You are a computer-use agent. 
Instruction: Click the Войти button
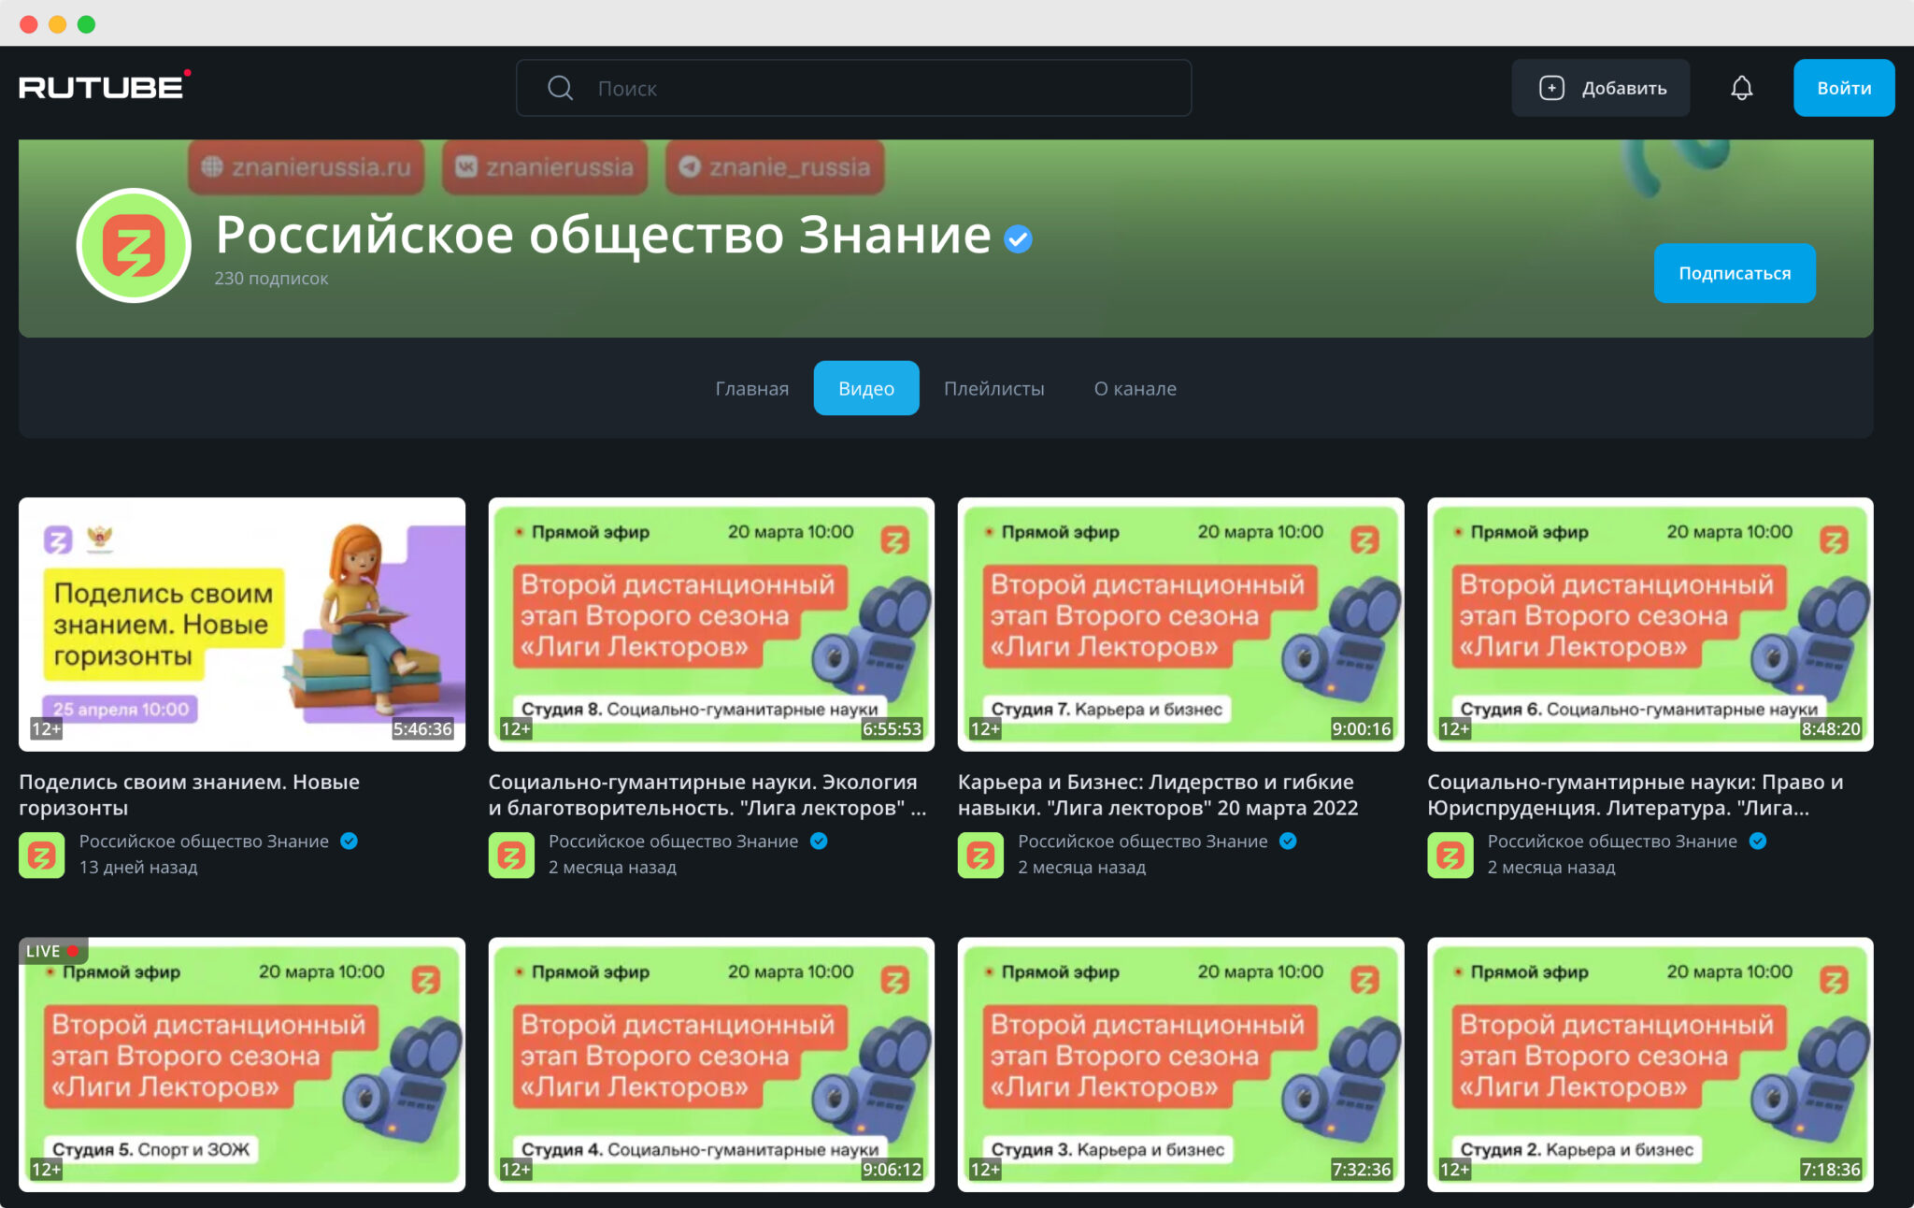(1843, 88)
